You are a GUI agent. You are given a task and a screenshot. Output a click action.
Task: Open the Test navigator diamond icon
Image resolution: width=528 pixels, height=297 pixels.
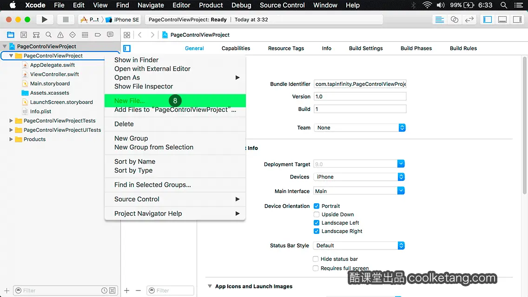tap(73, 35)
